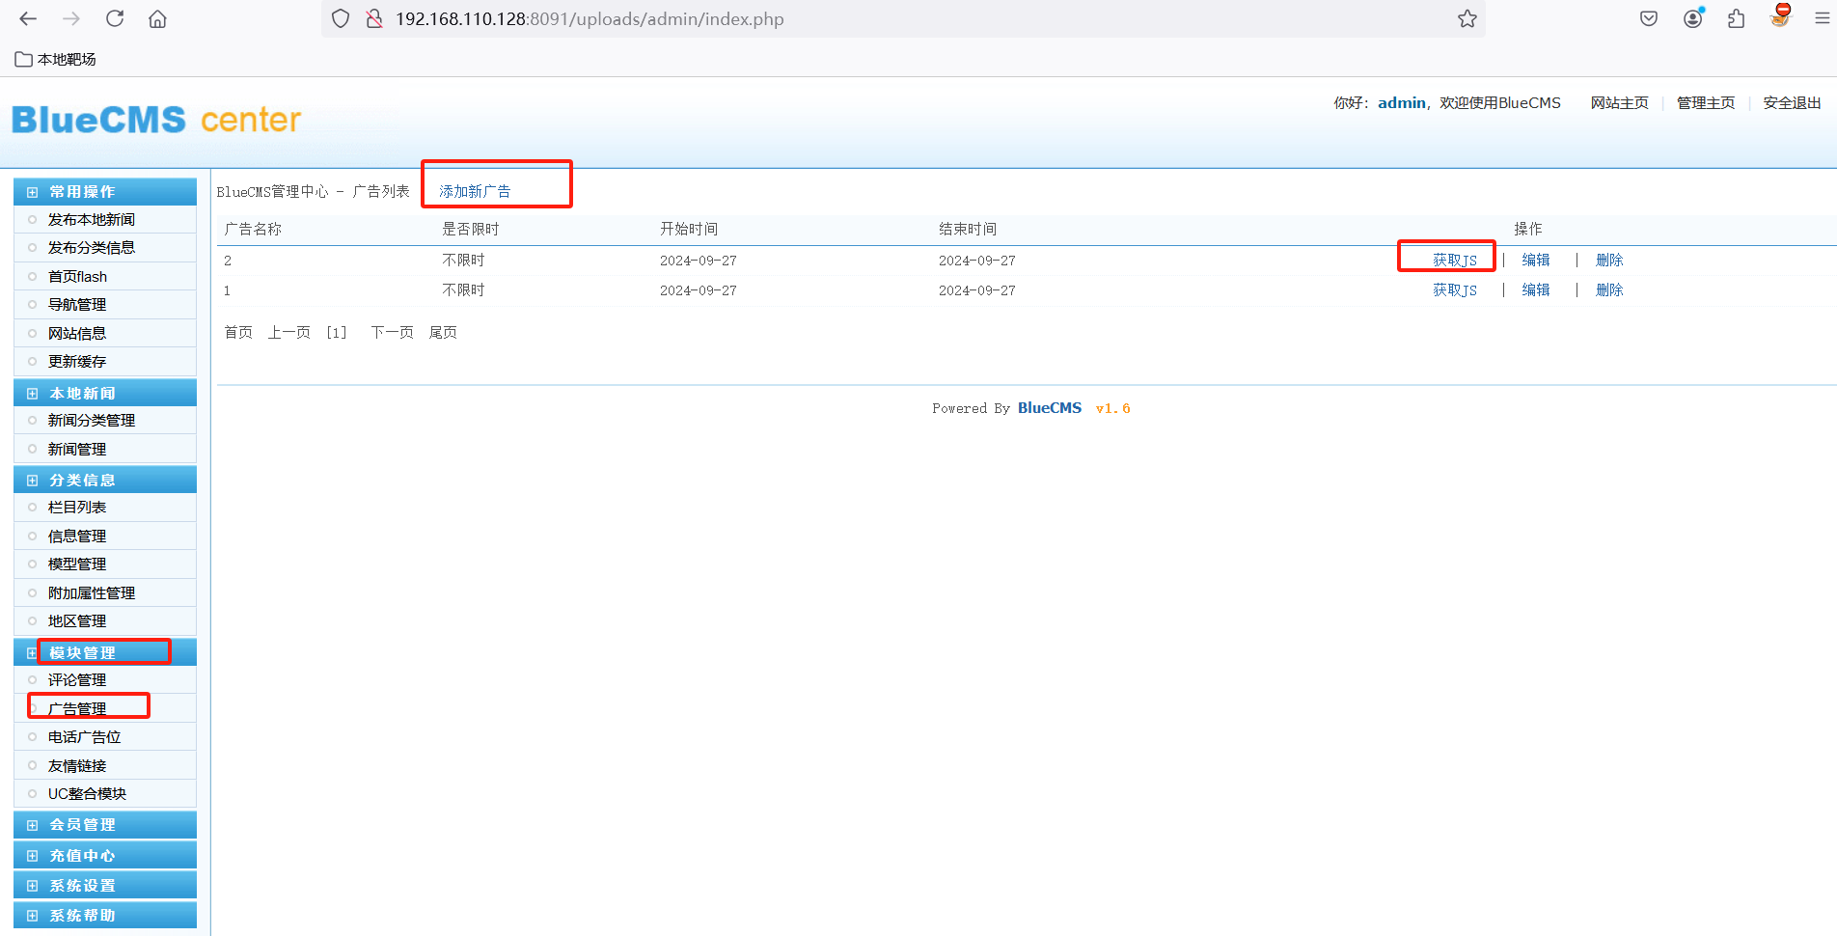Open 信息管理 in sidebar

coord(77,537)
